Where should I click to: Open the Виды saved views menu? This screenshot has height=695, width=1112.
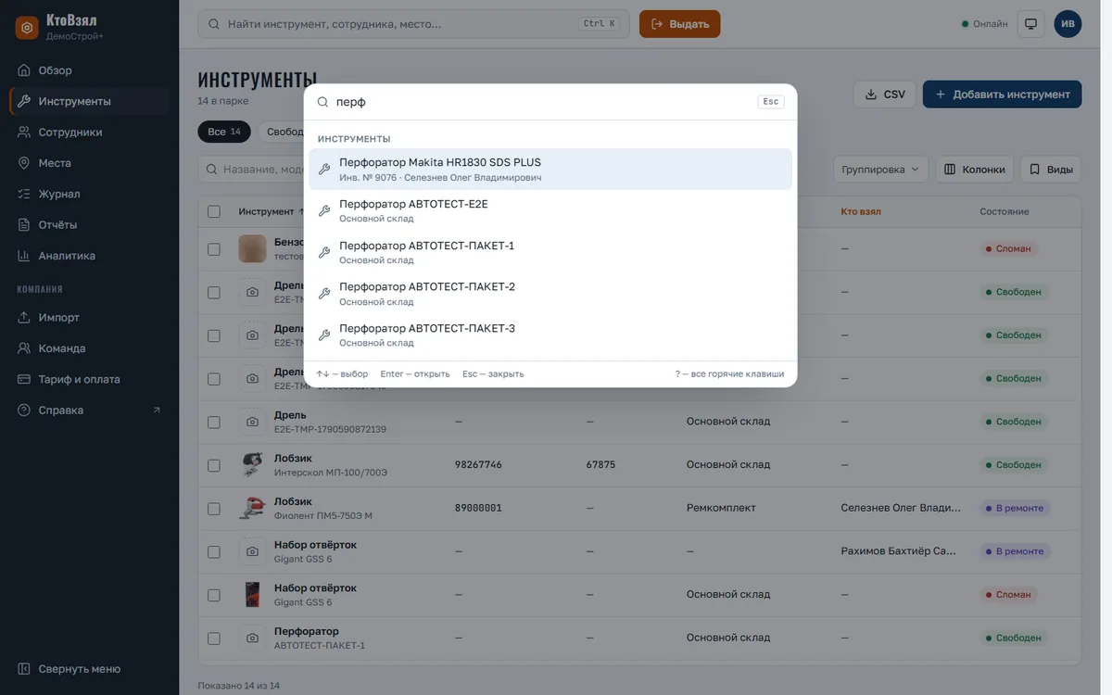tap(1051, 170)
